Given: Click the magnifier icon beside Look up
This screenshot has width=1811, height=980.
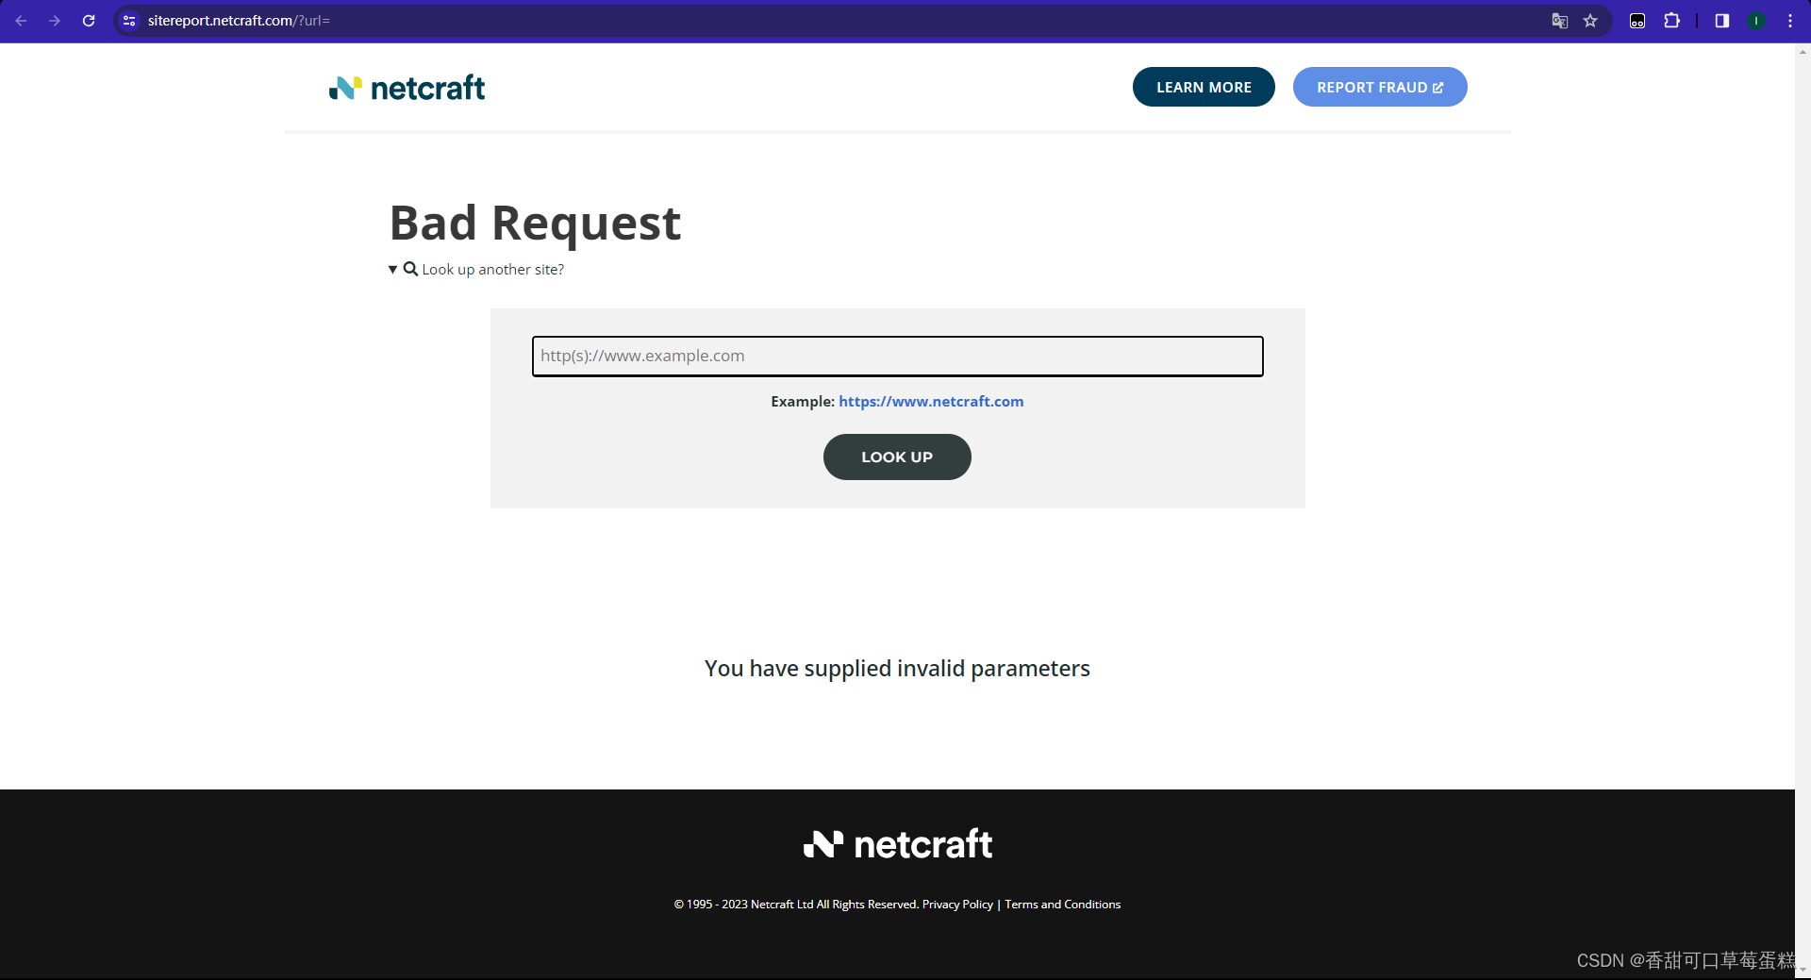Looking at the screenshot, I should (410, 269).
